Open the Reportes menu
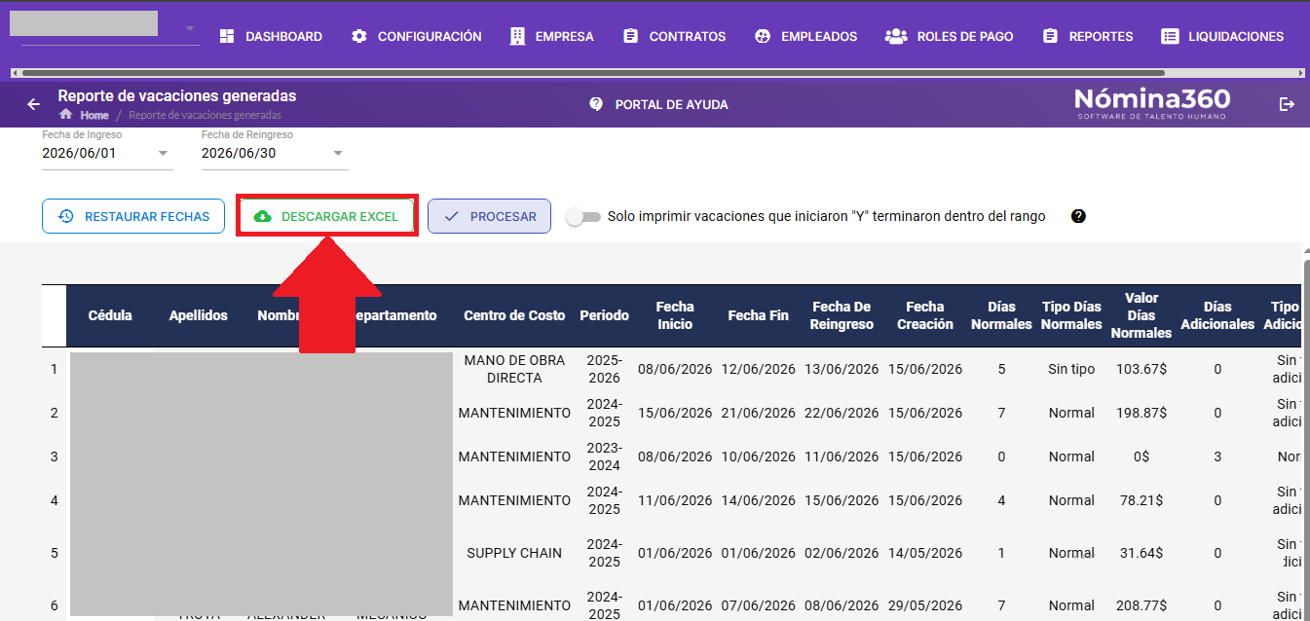1310x621 pixels. tap(1088, 36)
